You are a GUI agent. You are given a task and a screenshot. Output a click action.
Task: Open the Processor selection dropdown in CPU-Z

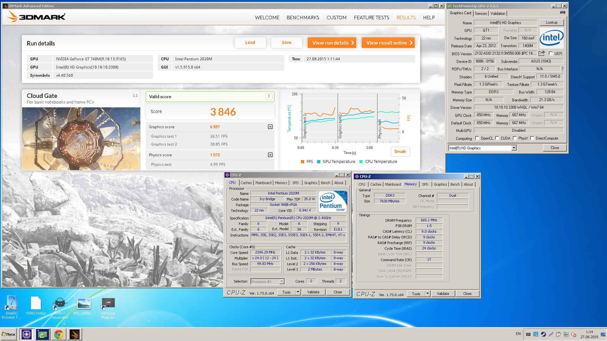point(282,281)
